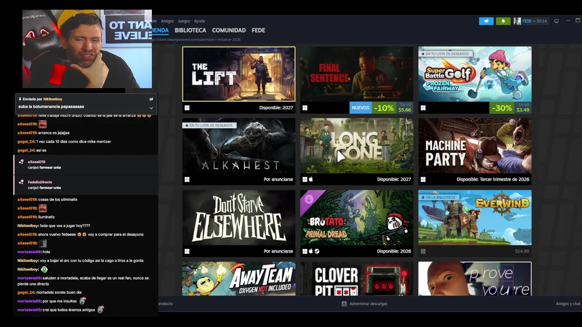Open the Amigos menu
582x327 pixels.
coord(167,21)
